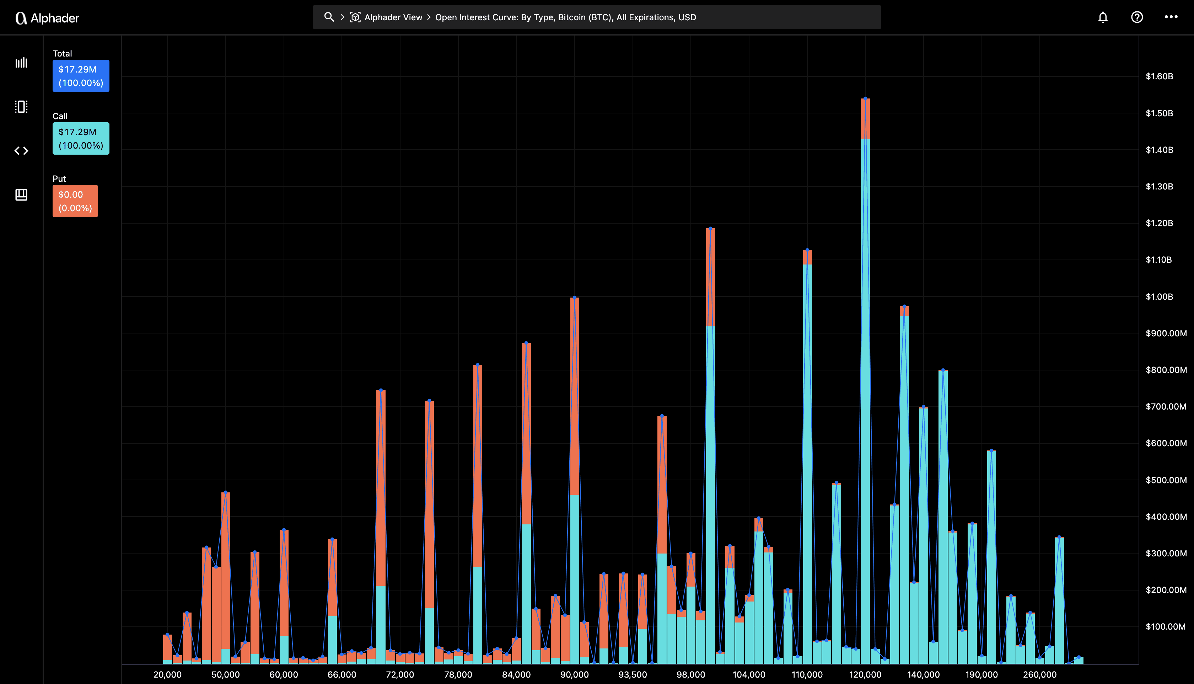Click the 78,000 x-axis strike label
Screen dimensions: 1194x684
[x=458, y=675]
